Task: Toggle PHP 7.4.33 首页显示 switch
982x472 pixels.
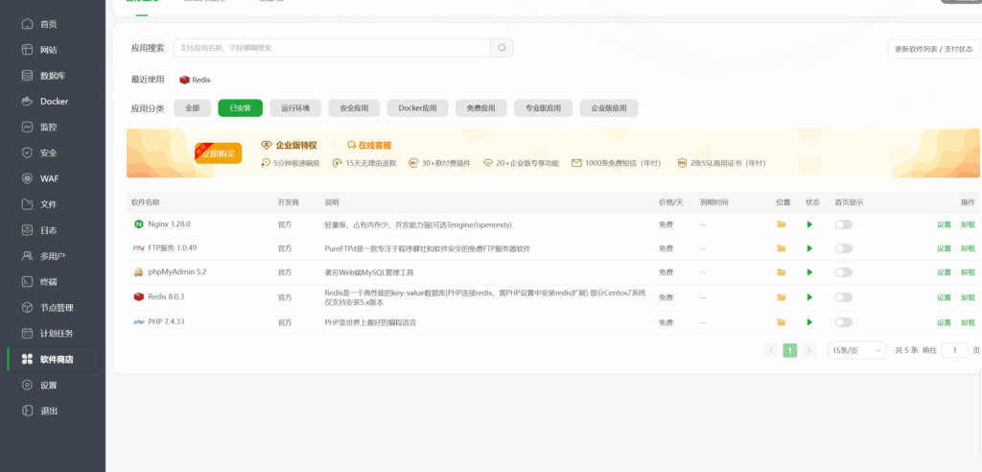Action: point(844,322)
